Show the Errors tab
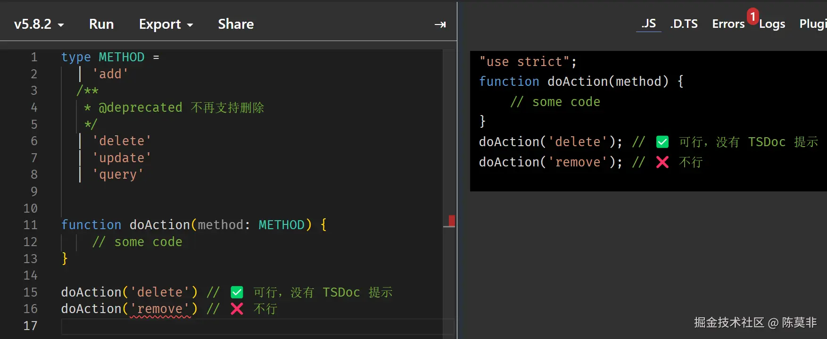The width and height of the screenshot is (827, 339). click(x=728, y=24)
